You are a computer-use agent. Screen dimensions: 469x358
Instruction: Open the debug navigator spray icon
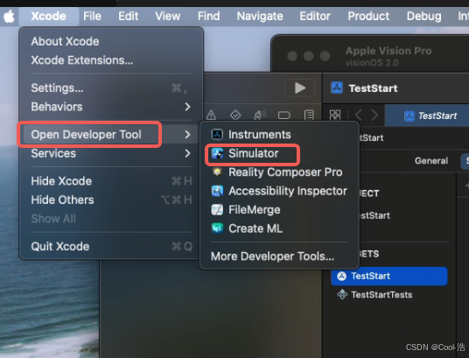(260, 115)
